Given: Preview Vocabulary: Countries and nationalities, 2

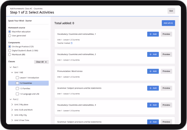Looking at the screenshot, I should pos(166,54).
